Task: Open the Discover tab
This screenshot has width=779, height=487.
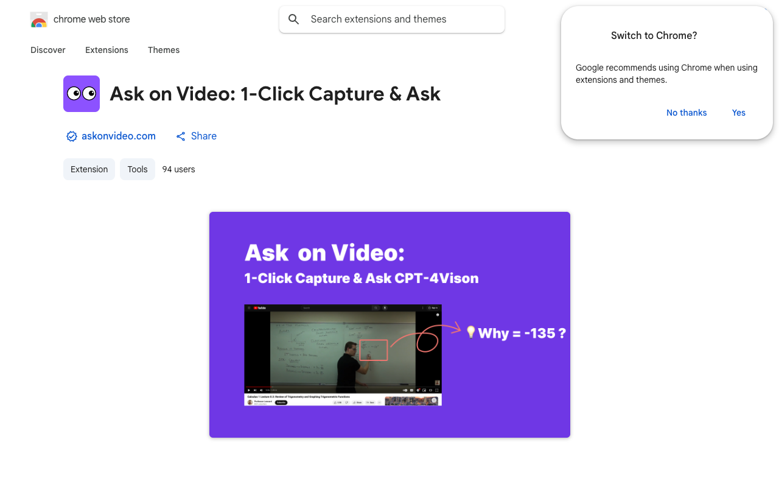Action: point(48,50)
